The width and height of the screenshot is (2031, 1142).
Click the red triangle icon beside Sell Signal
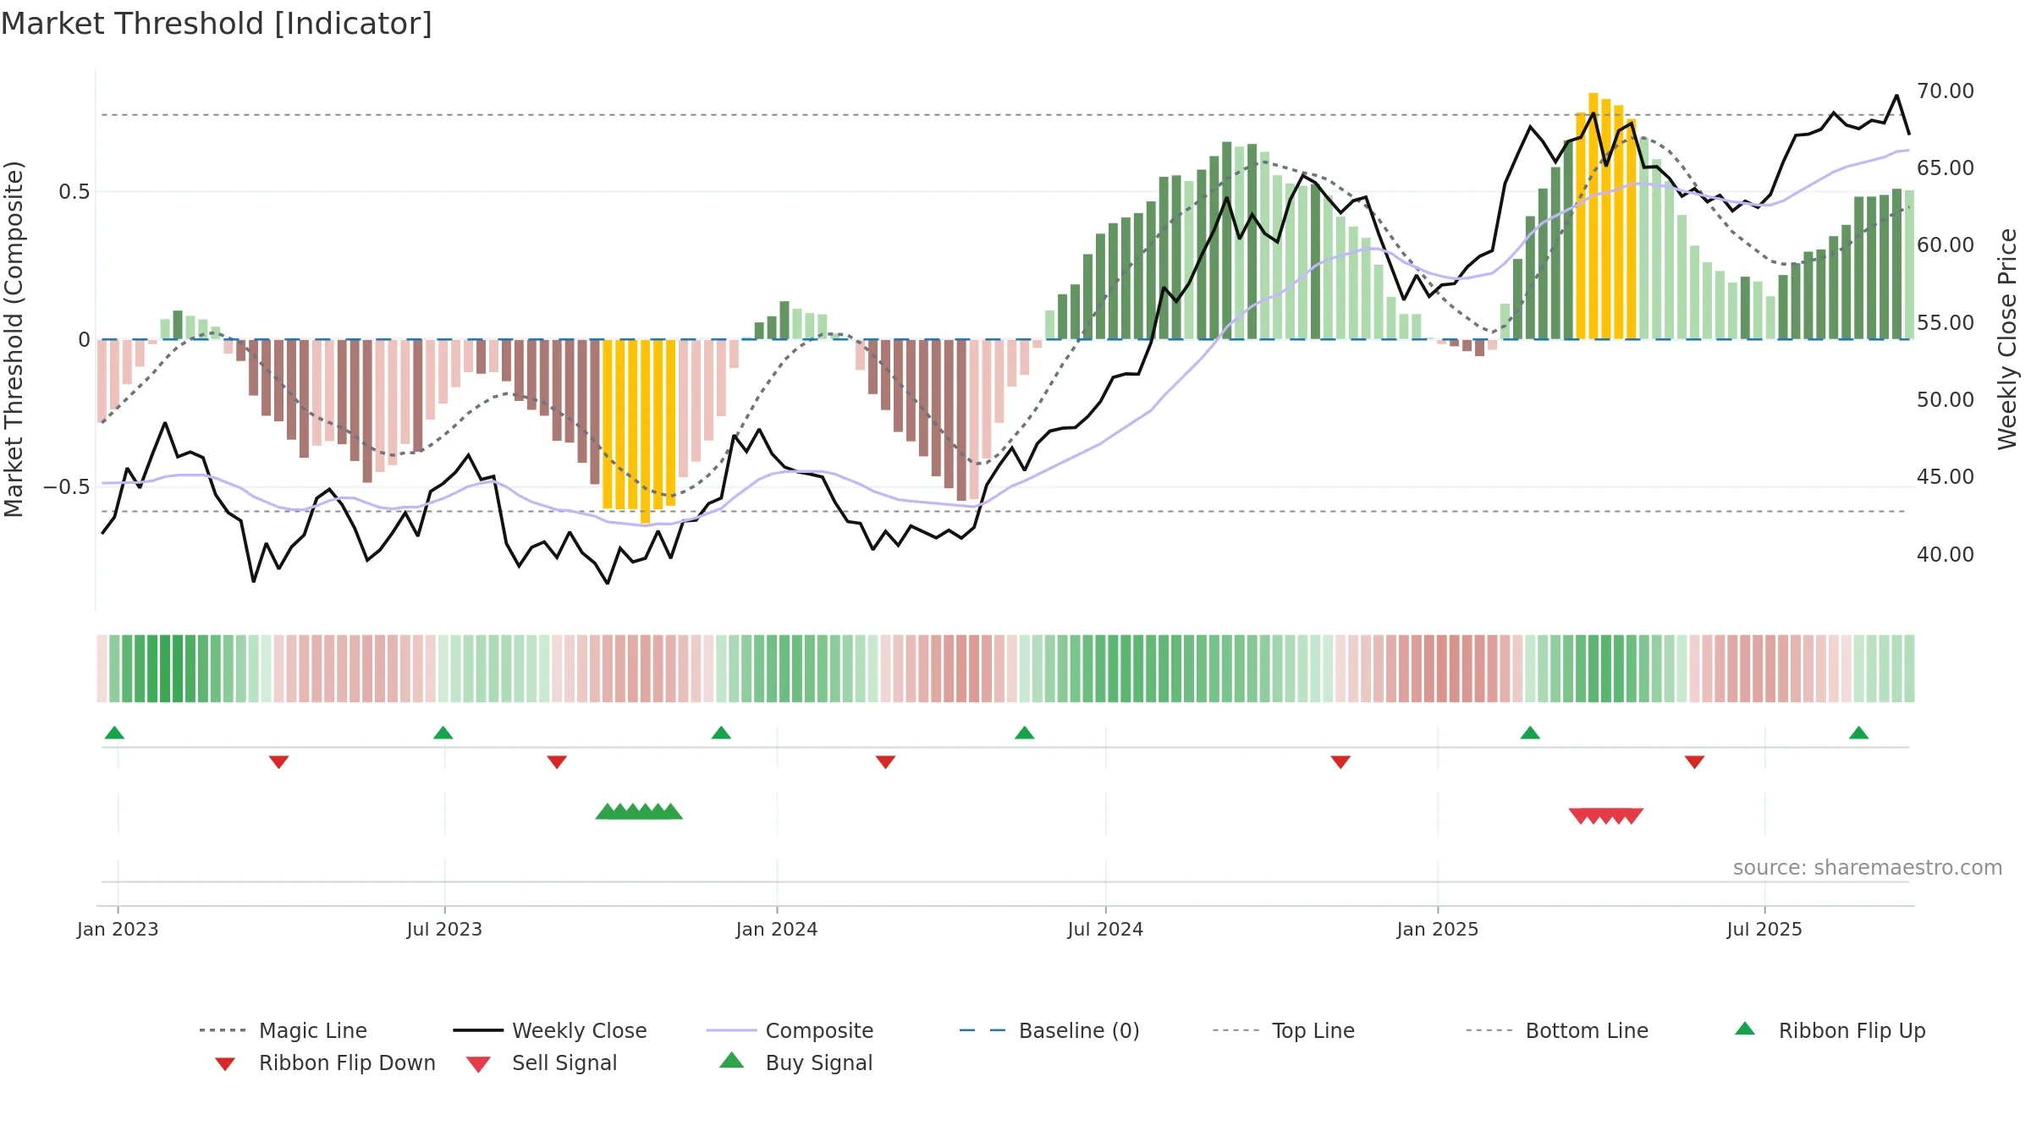click(478, 1064)
